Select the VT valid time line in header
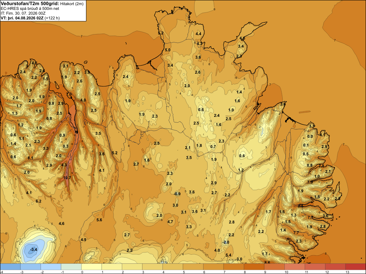Image resolution: width=366 pixels, height=274 pixels. (30, 18)
